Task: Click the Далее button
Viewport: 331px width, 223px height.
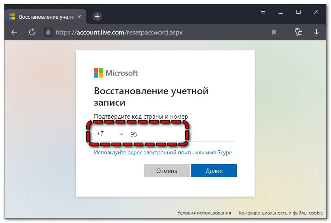Action: point(214,171)
